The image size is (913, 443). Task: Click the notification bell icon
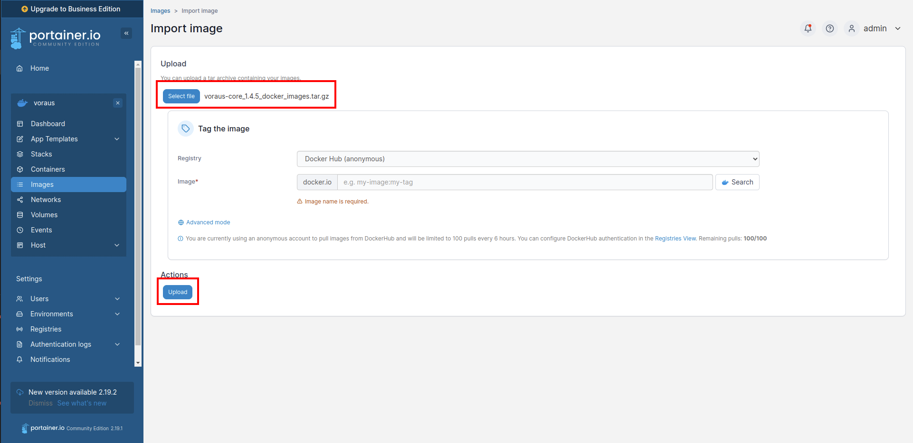click(808, 28)
